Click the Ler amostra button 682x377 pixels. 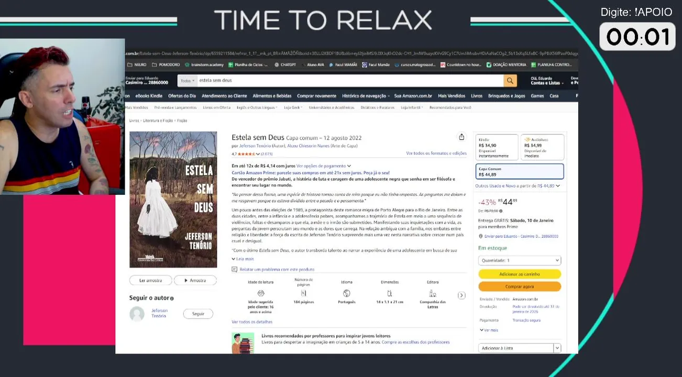[x=150, y=281]
